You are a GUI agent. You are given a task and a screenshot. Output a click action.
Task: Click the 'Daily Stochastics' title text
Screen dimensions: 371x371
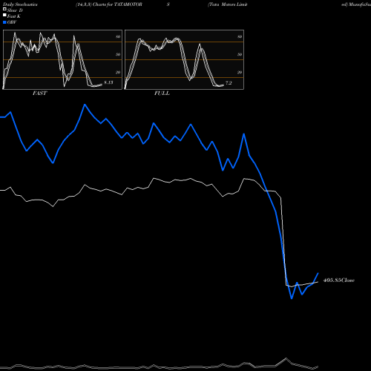(20, 4)
